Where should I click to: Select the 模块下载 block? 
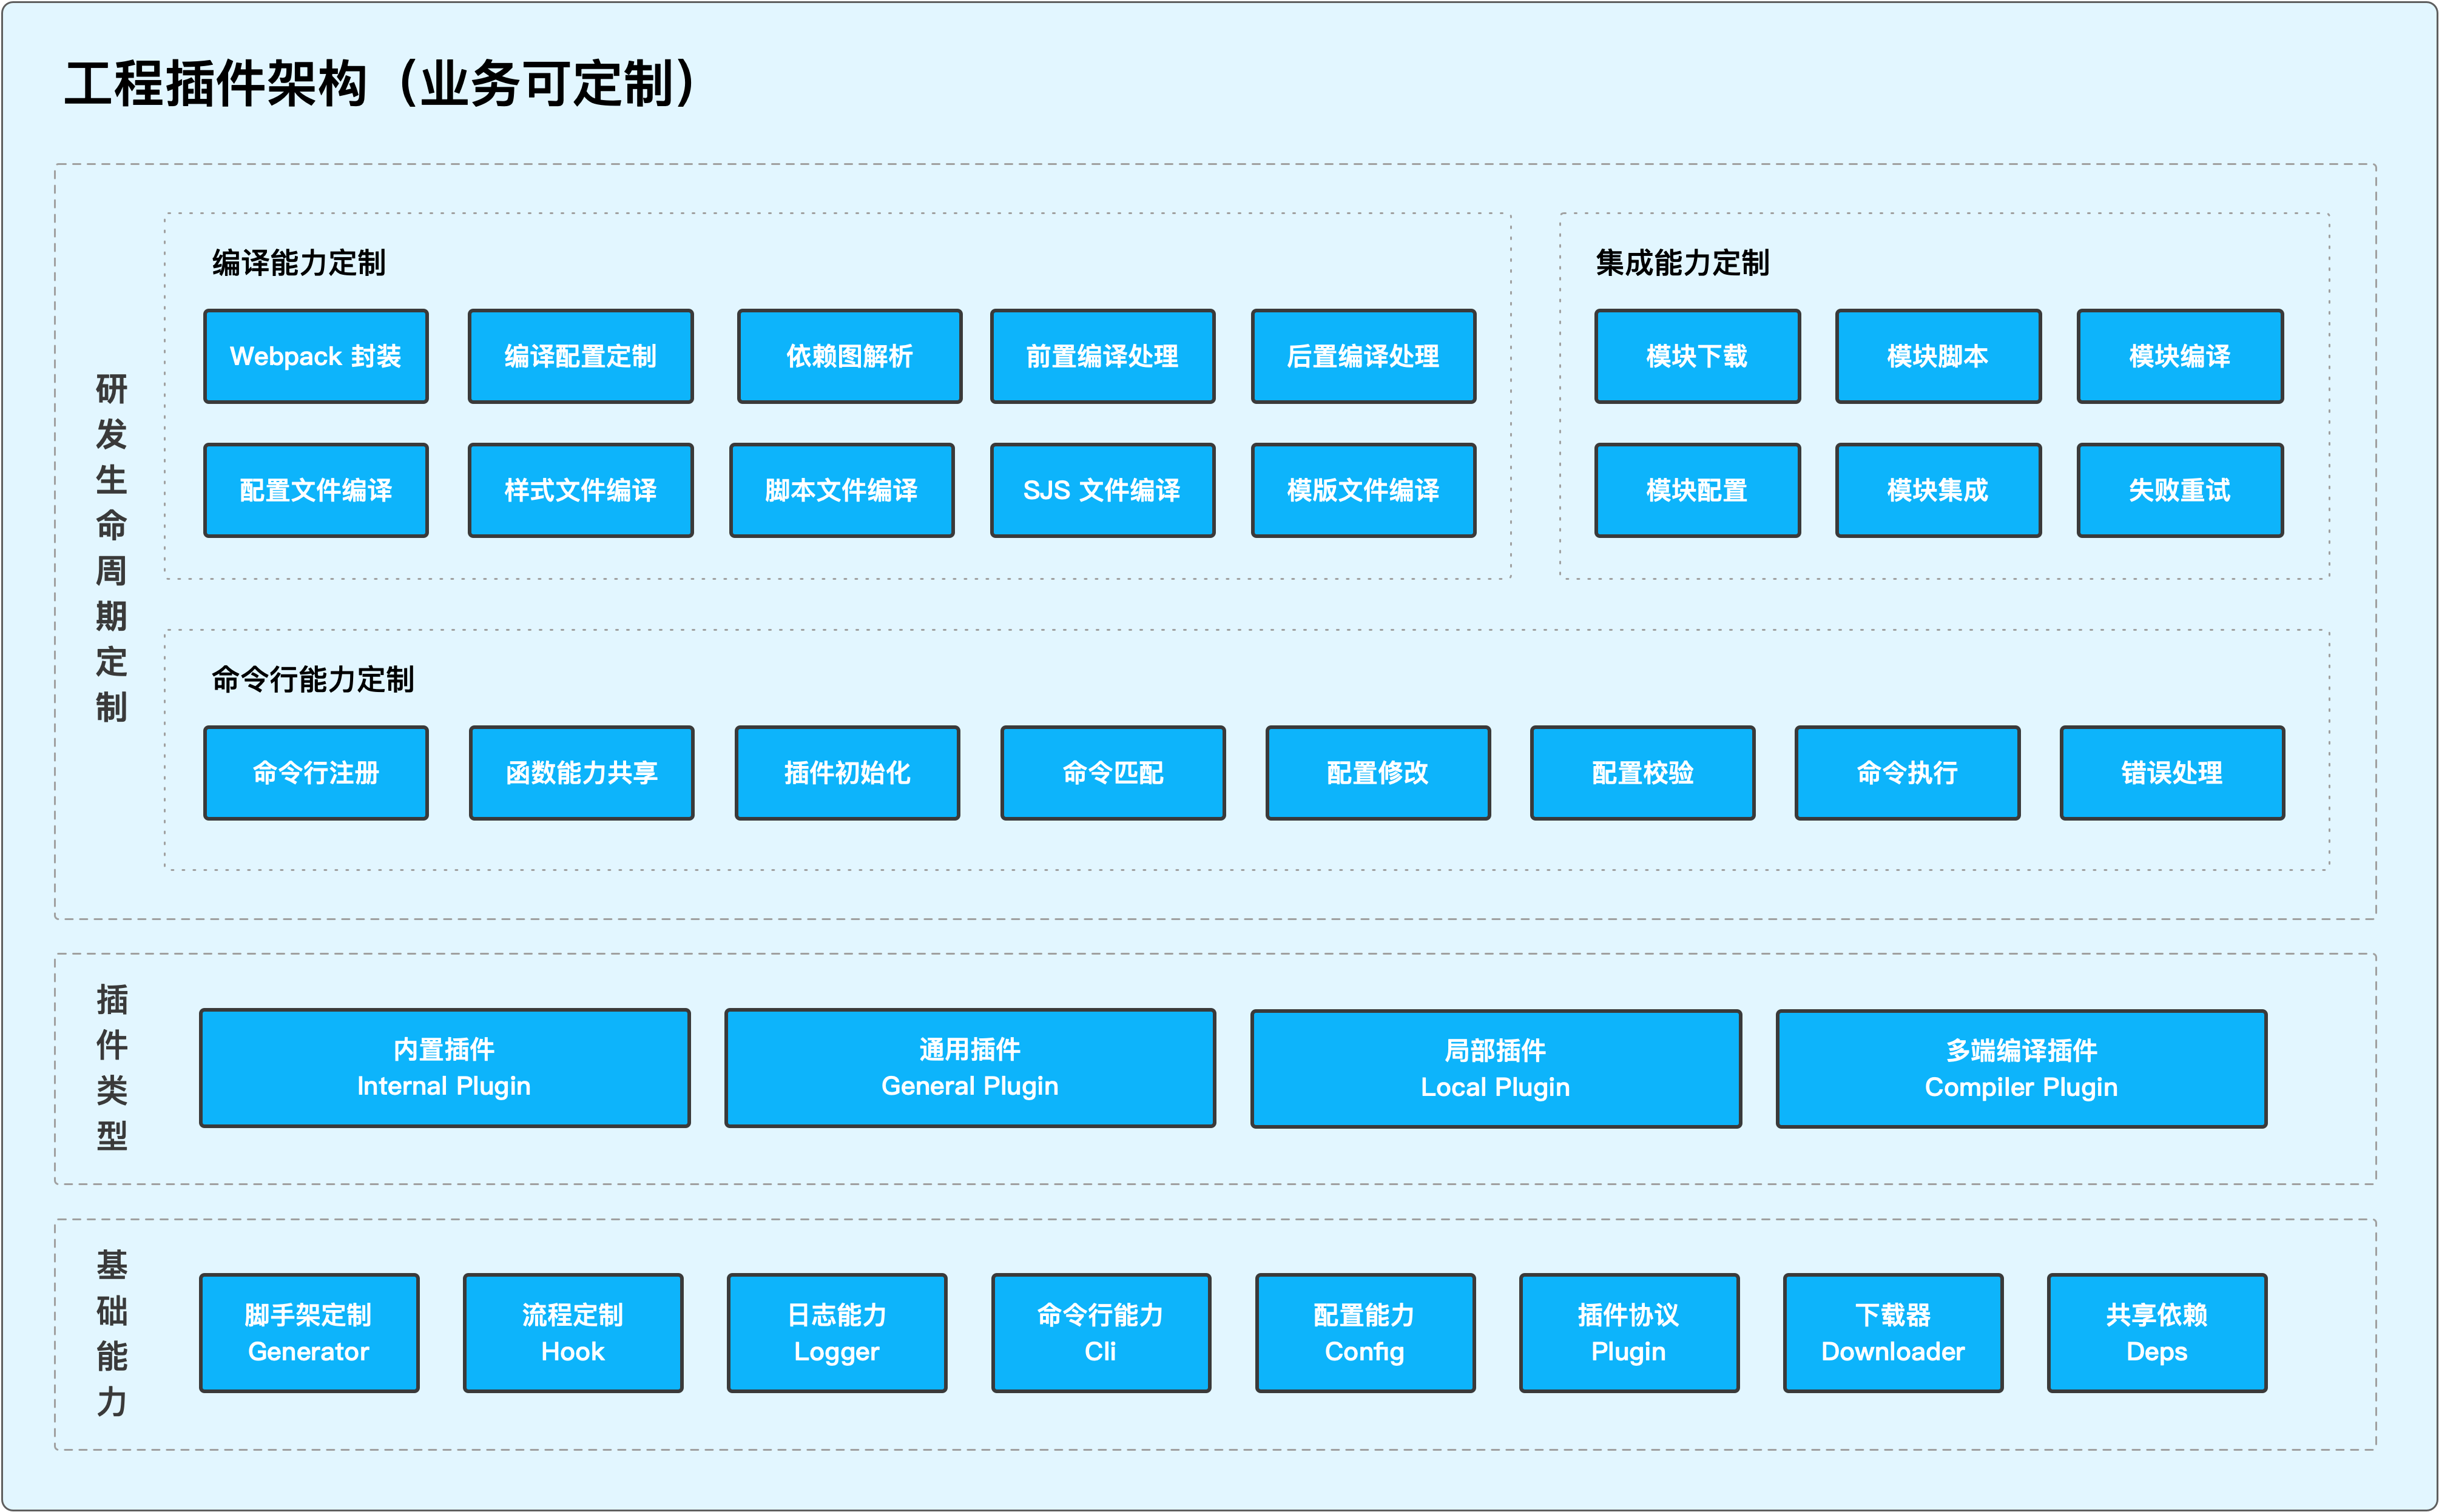(x=1697, y=356)
